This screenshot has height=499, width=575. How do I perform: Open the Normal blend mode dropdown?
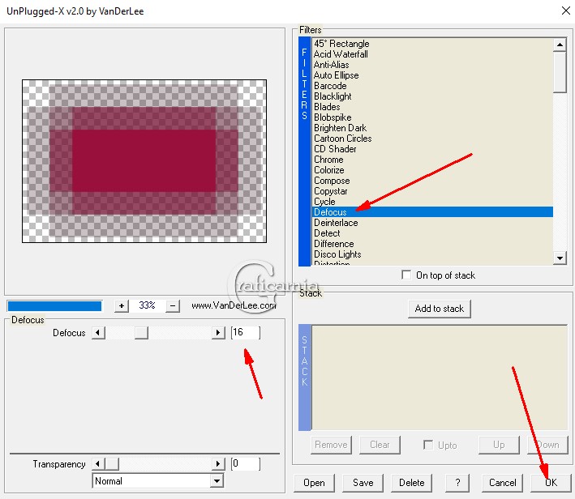pos(217,480)
